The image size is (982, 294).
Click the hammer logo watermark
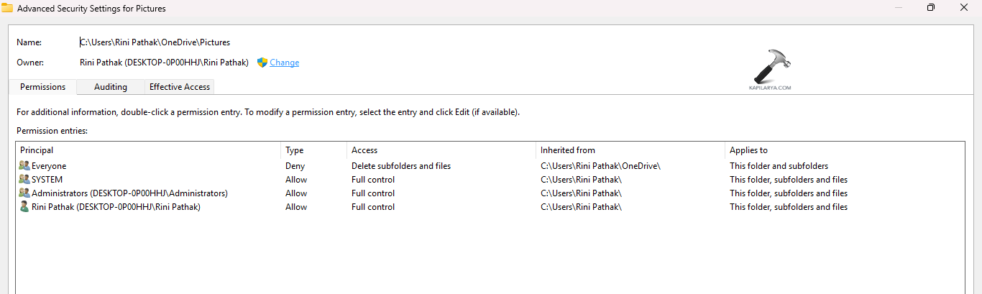769,68
